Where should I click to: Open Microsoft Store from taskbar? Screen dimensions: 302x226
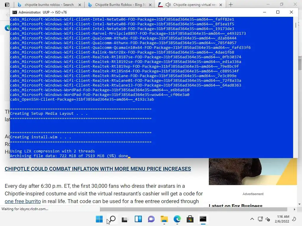point(190,219)
